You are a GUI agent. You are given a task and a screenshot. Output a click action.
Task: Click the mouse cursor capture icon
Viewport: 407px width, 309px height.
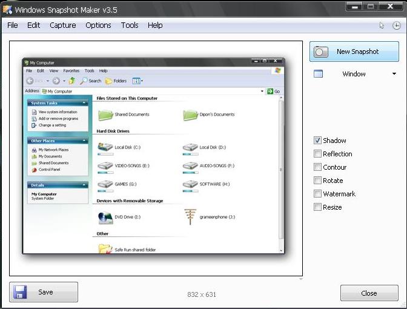pos(382,25)
